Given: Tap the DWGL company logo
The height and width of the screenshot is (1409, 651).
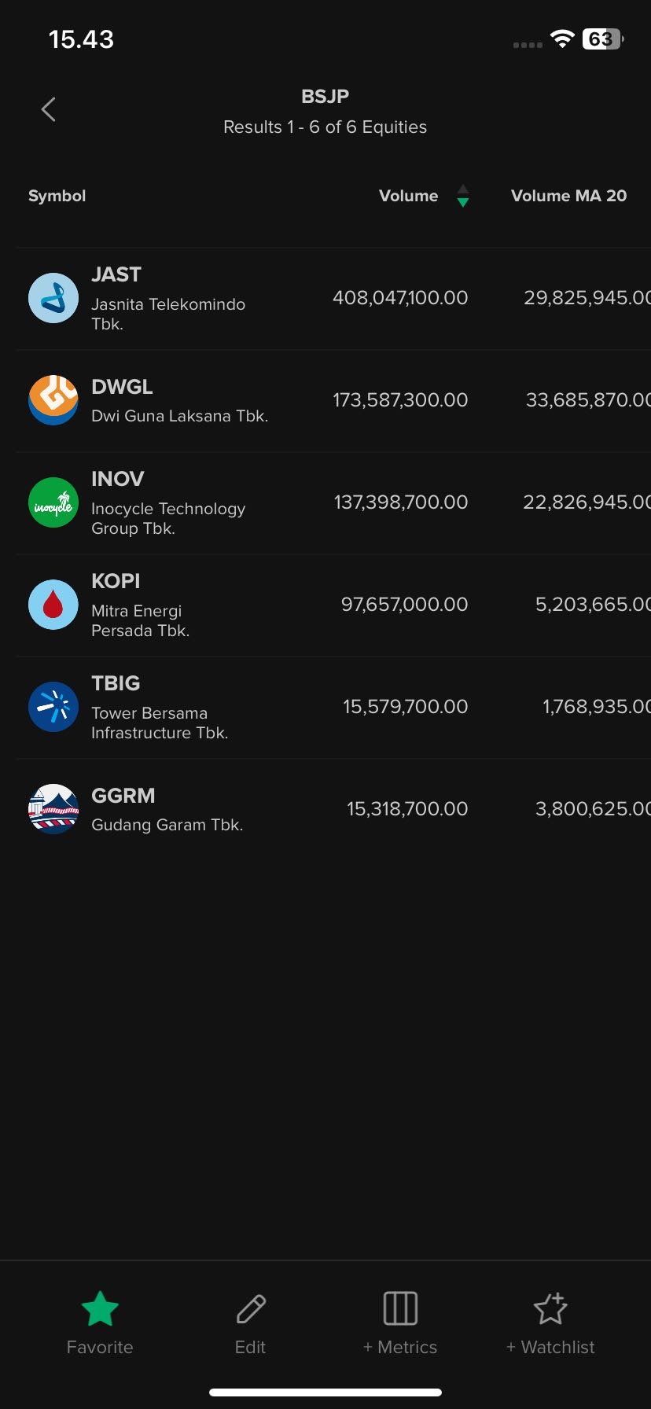Looking at the screenshot, I should 53,400.
